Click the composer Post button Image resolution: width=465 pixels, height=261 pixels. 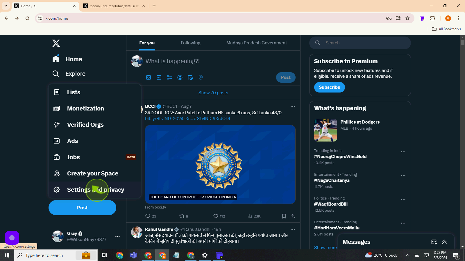point(286,77)
